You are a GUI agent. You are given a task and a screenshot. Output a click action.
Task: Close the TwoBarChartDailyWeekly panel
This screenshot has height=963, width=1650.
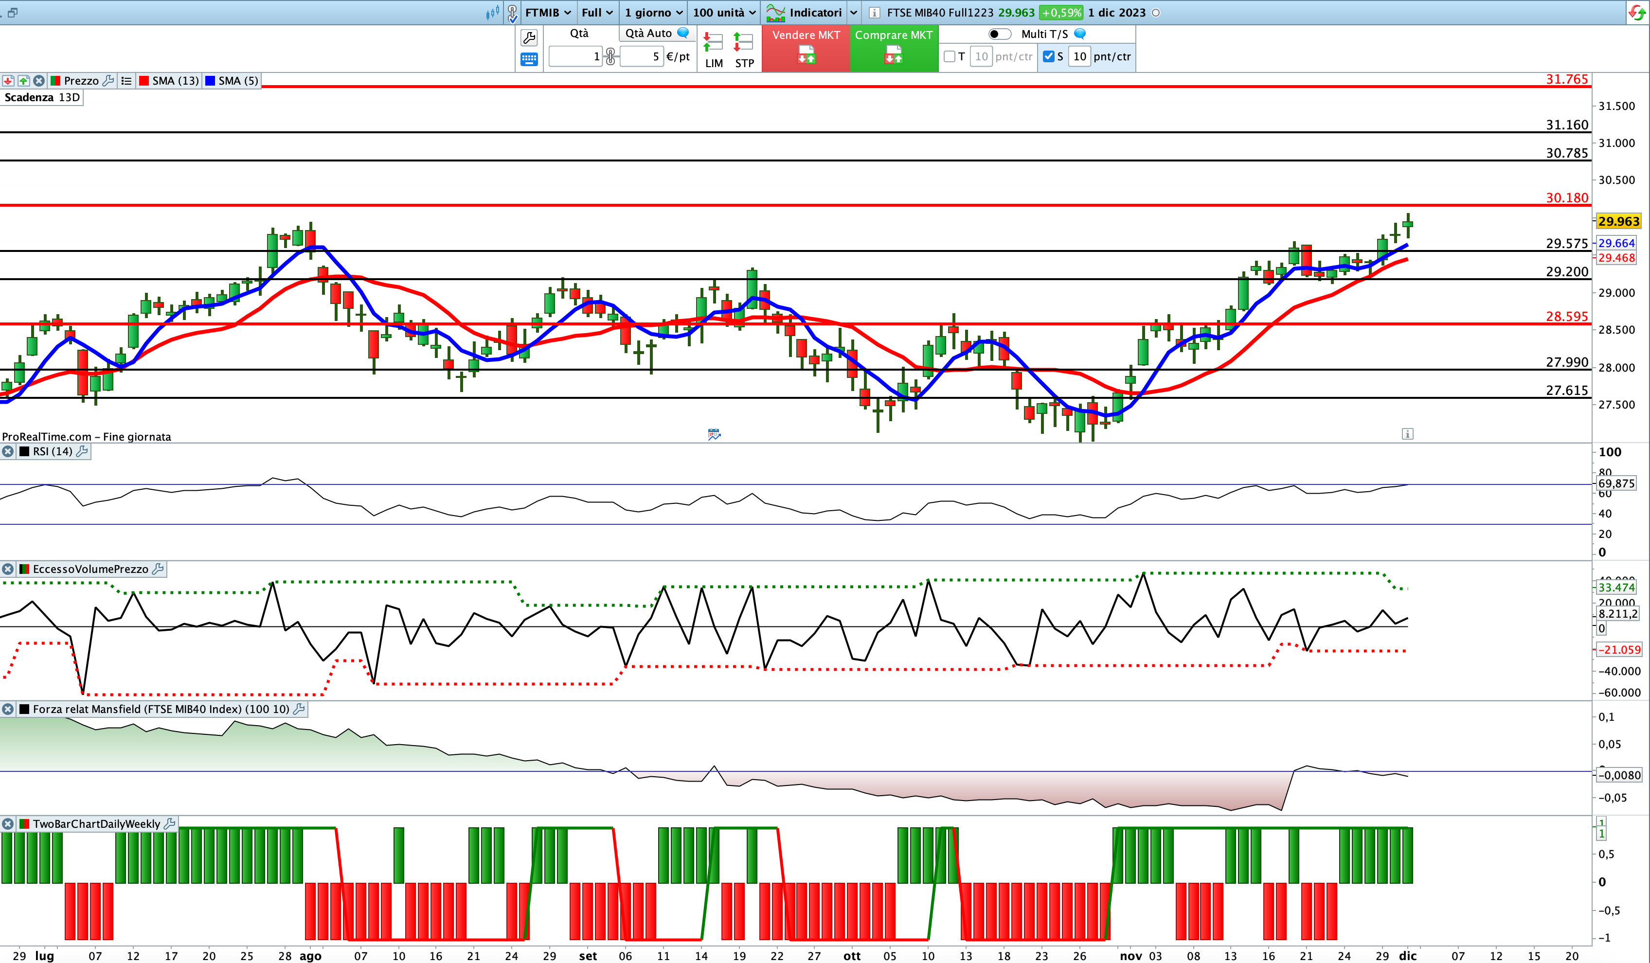[8, 824]
